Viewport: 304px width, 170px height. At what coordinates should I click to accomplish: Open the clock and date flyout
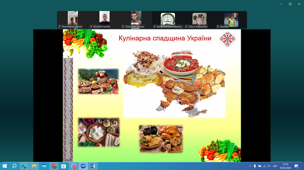pyautogui.click(x=286, y=166)
